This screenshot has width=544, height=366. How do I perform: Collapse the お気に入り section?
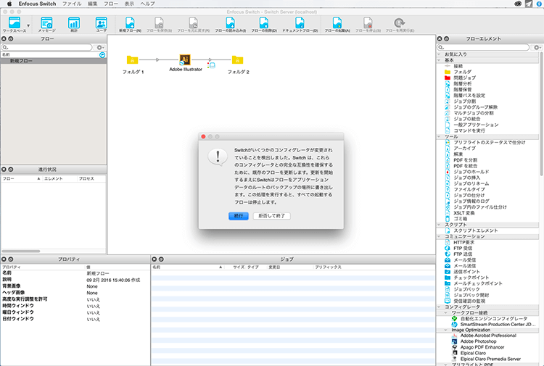tap(439, 54)
